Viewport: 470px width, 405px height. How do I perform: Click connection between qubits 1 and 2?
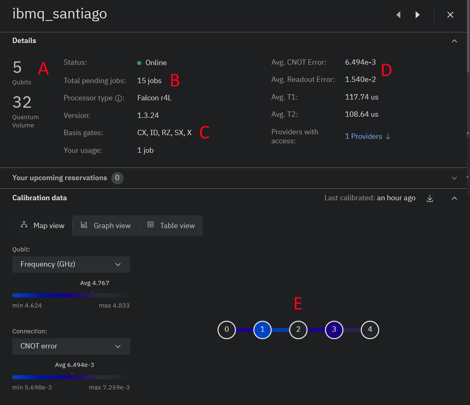[x=280, y=330]
